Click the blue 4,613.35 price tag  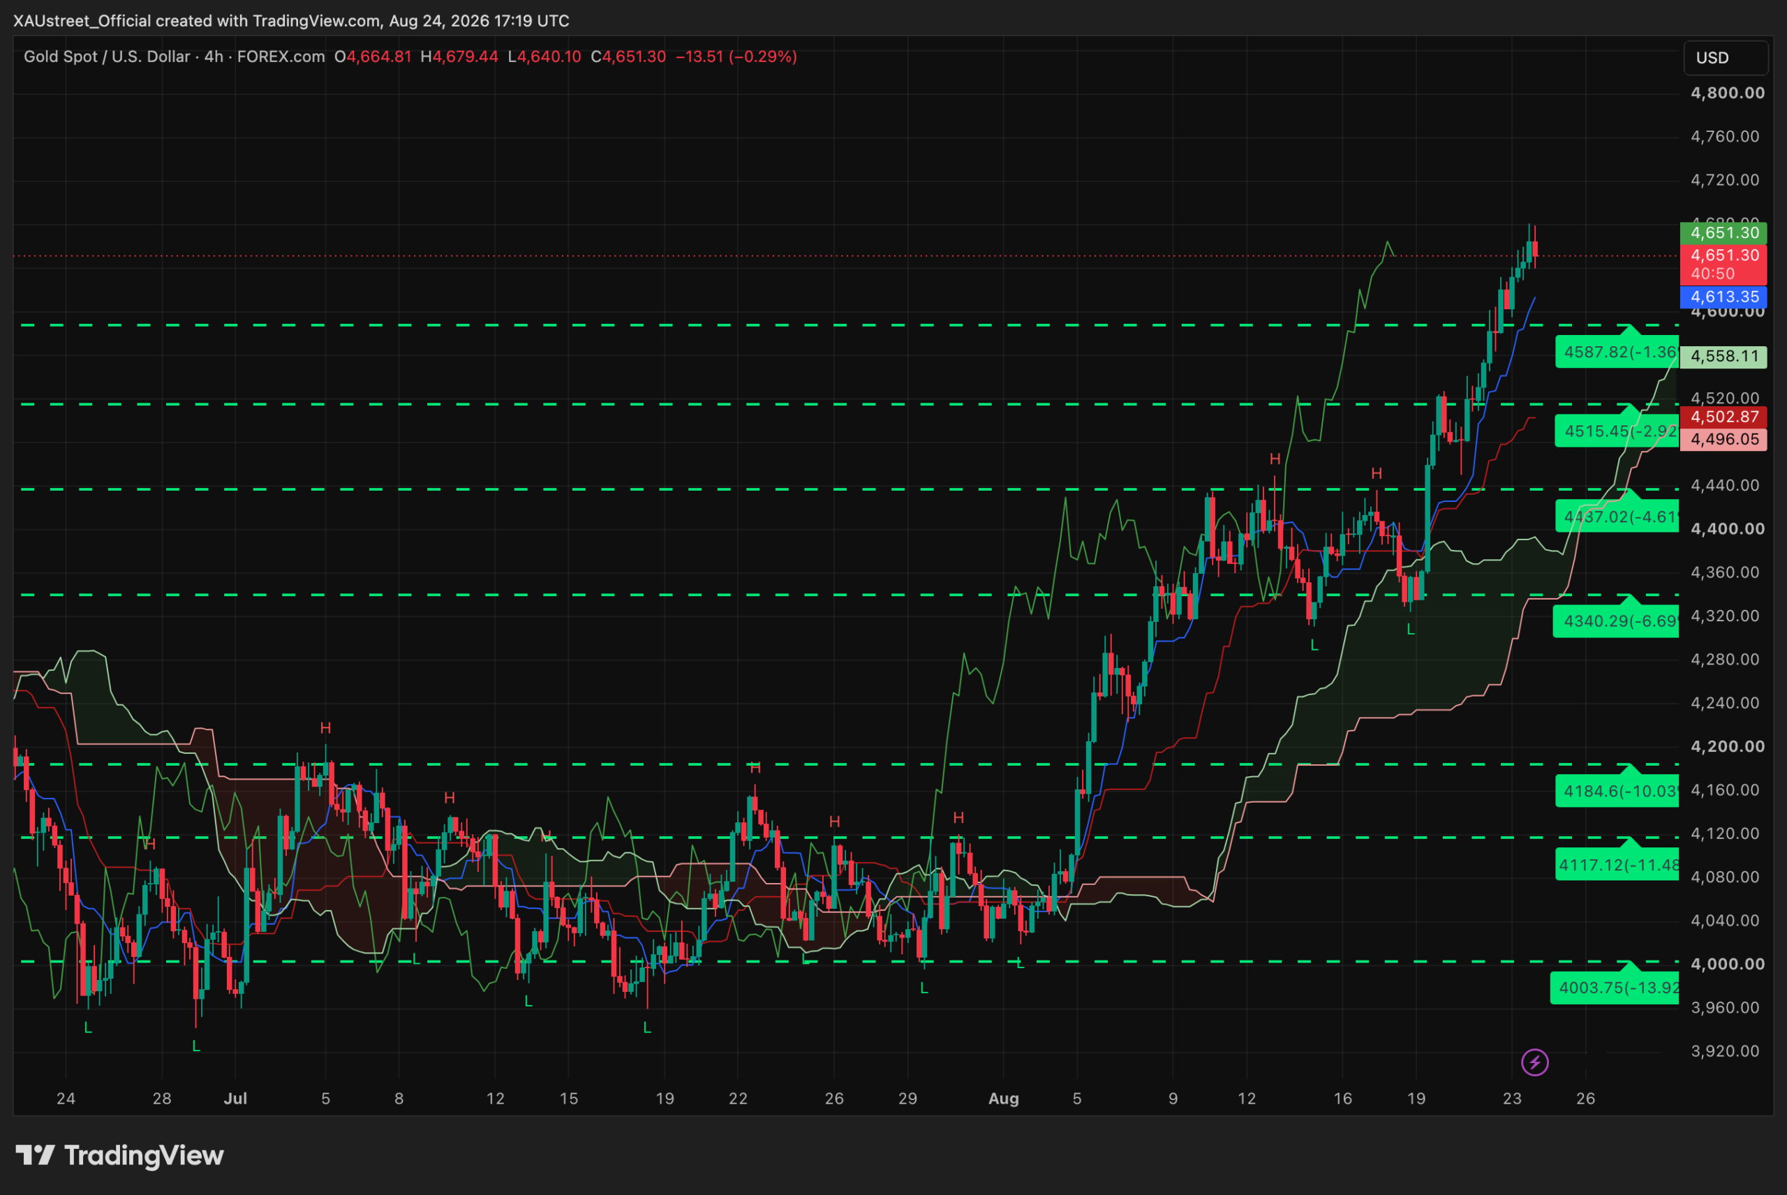(1723, 297)
